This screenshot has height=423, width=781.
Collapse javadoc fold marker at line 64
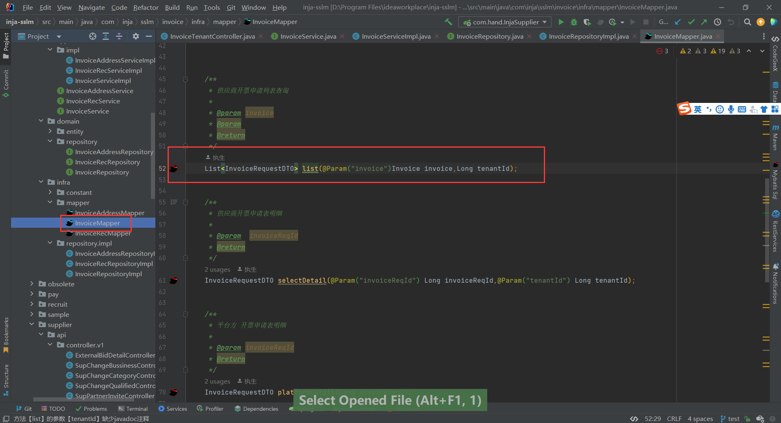click(x=185, y=314)
